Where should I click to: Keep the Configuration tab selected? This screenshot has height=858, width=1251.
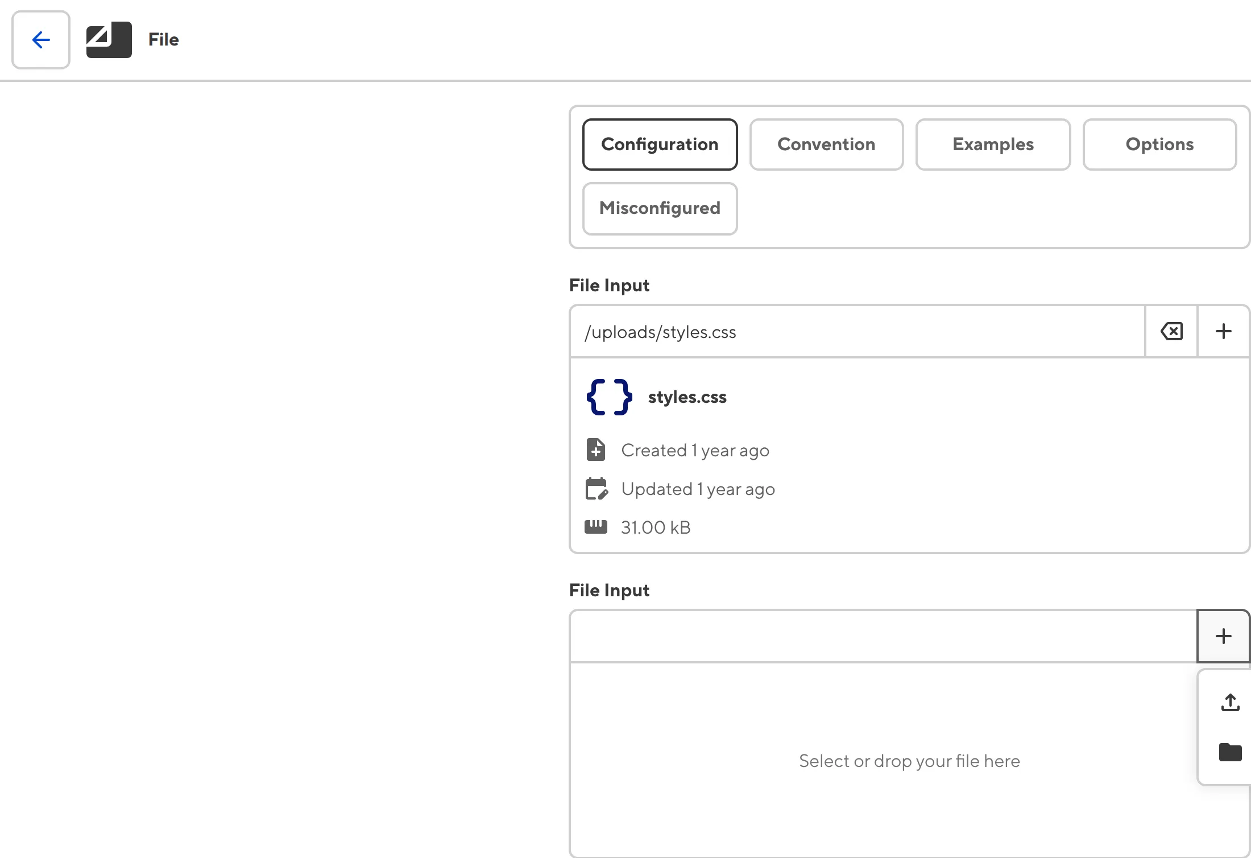tap(660, 144)
